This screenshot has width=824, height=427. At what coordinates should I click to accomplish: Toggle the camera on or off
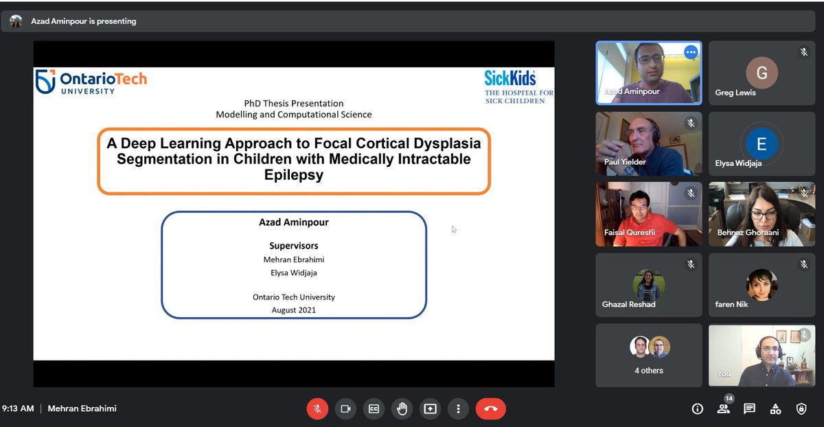tap(345, 408)
